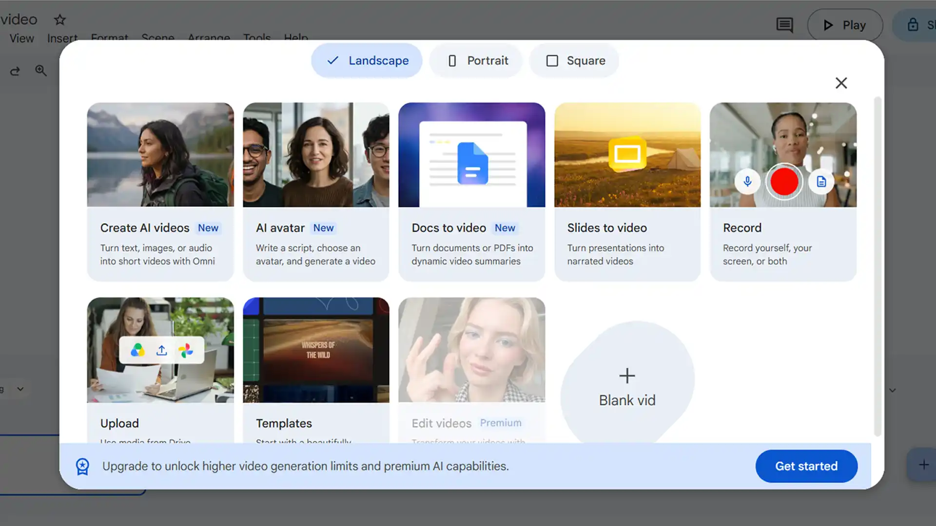This screenshot has width=936, height=526.
Task: Click the microphone icon on Record card
Action: [x=747, y=182]
